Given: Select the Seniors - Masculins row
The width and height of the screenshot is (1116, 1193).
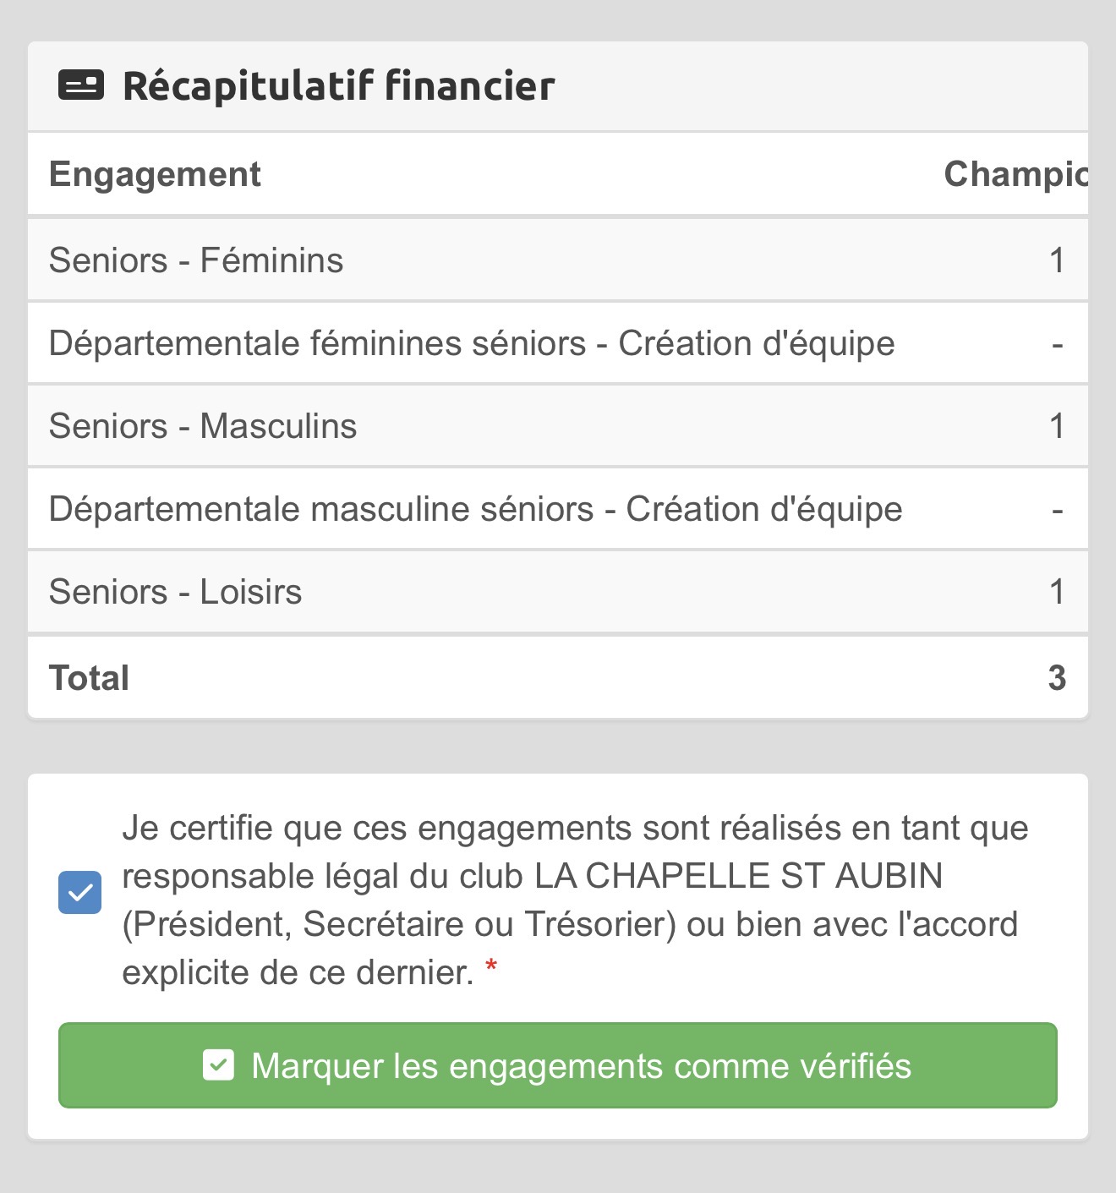Looking at the screenshot, I should point(558,426).
